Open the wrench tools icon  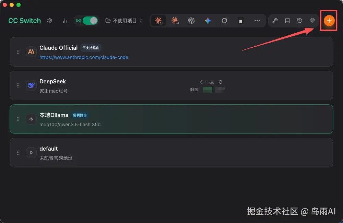[275, 21]
